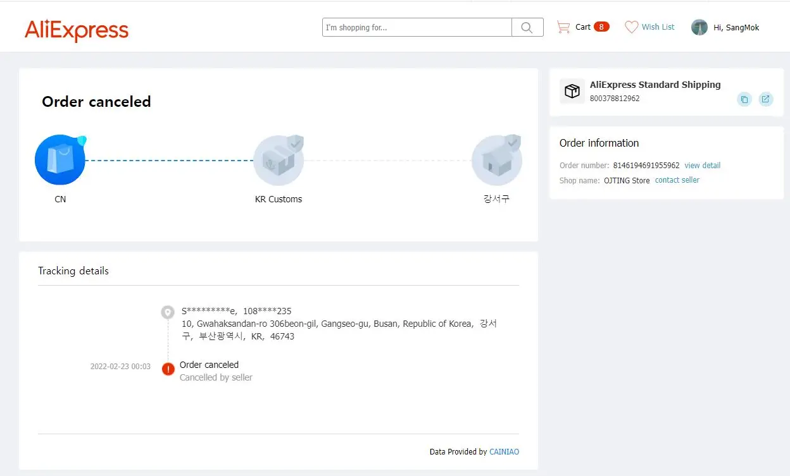Click the 강서구 destination label
This screenshot has width=790, height=476.
point(496,199)
